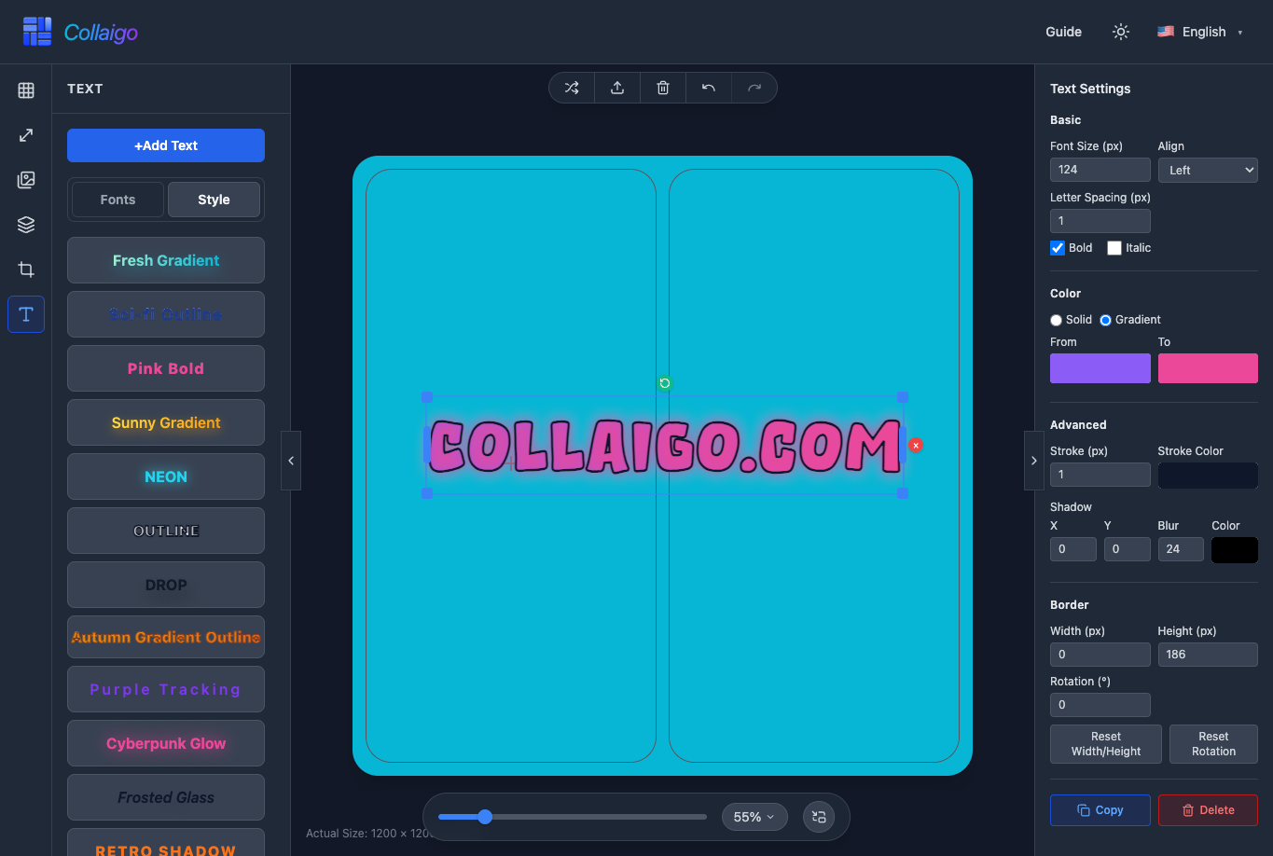Switch to the Fonts tab
The height and width of the screenshot is (856, 1273).
118,200
